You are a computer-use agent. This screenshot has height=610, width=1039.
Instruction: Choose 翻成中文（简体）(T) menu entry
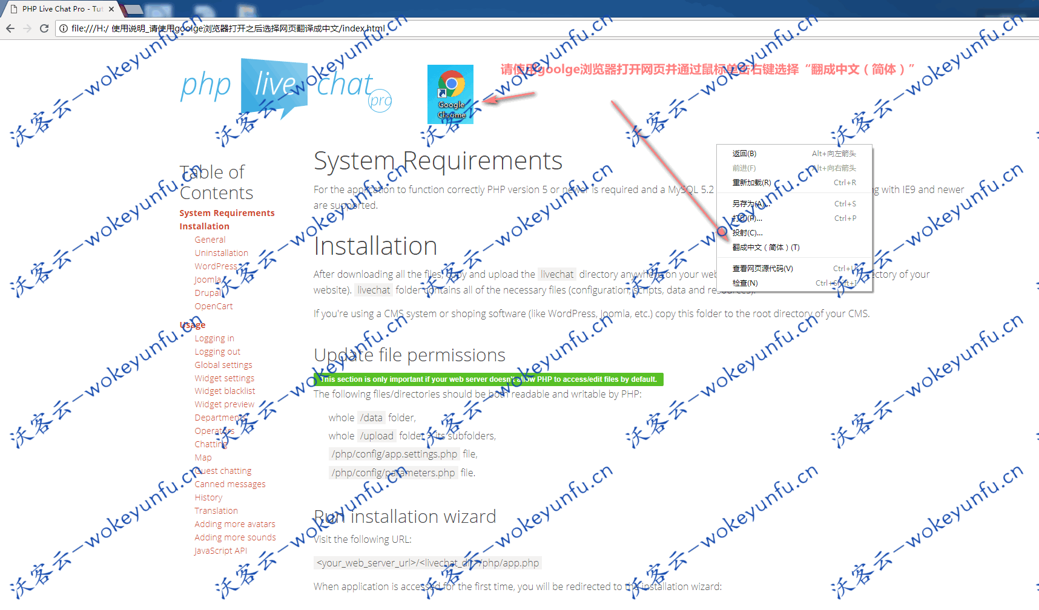click(794, 248)
